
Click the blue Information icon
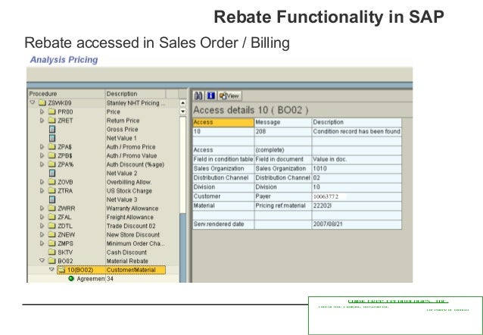pos(210,96)
